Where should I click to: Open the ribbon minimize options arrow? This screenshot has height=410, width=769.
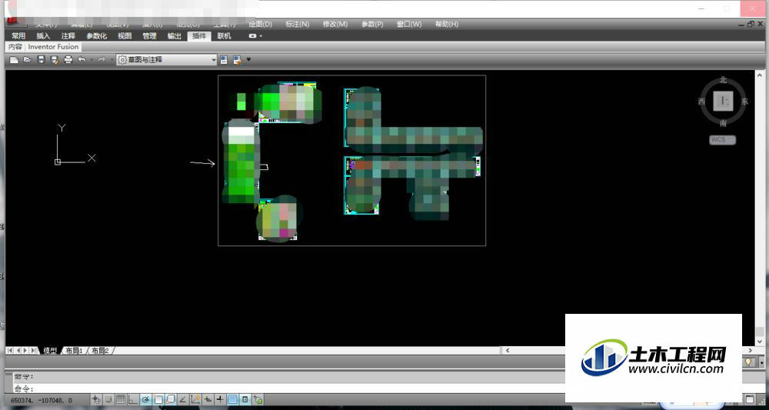(261, 36)
